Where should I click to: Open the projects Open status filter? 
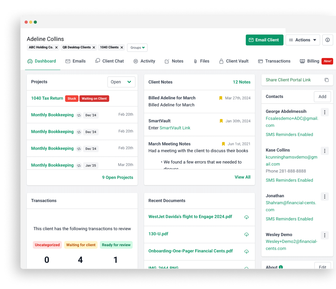121,82
